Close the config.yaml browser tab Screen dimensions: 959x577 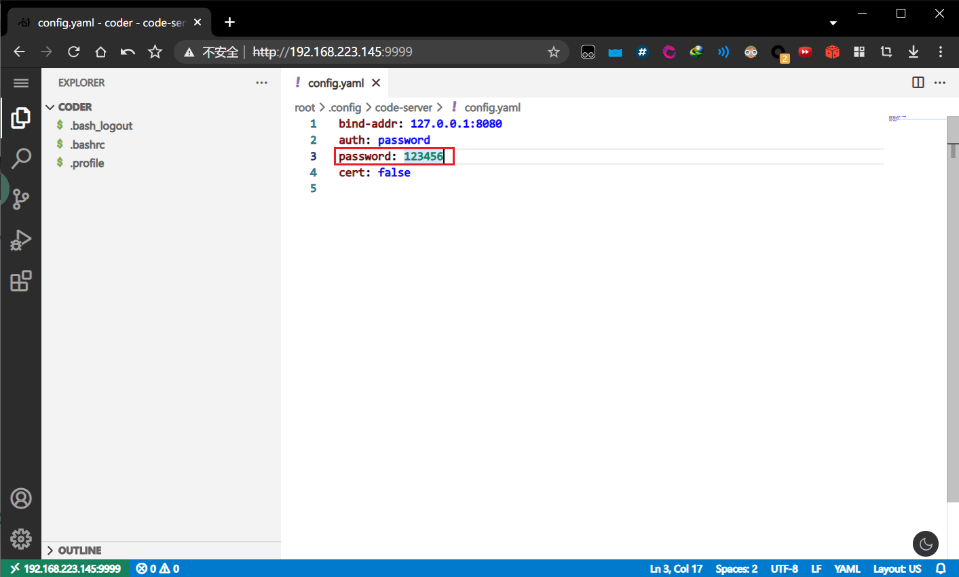click(x=198, y=22)
